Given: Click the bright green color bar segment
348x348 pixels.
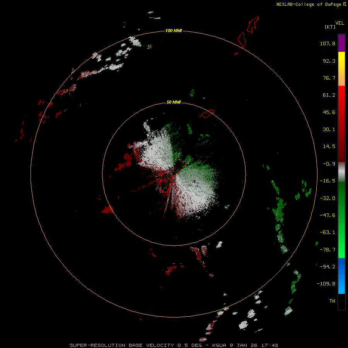Looking at the screenshot, I should click(341, 220).
